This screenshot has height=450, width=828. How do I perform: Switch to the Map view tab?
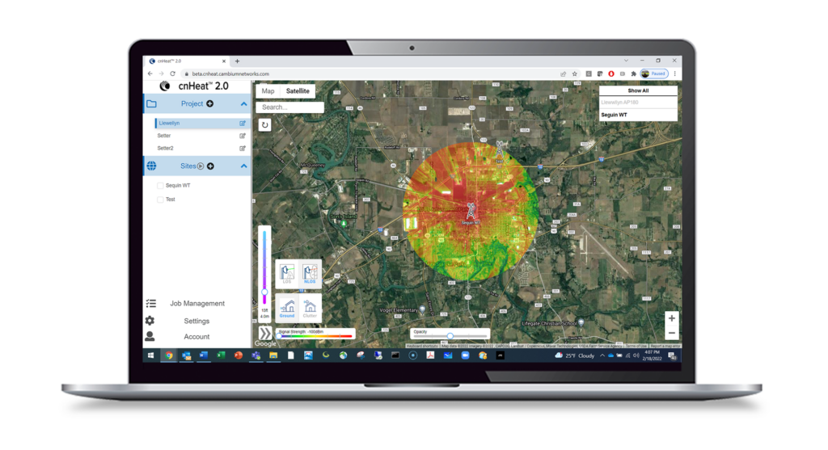pyautogui.click(x=268, y=91)
